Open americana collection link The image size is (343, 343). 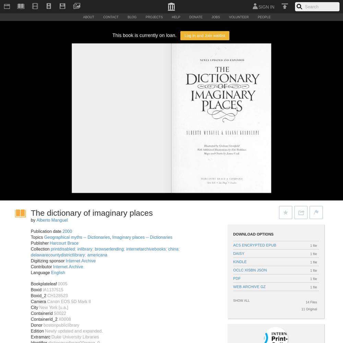(x=97, y=255)
